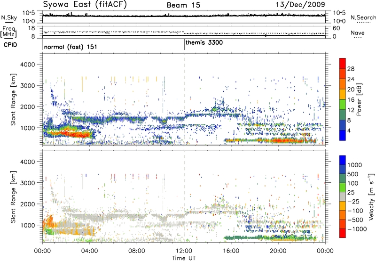Click the 'Syowa East (fitACF)' title

[x=85, y=5]
